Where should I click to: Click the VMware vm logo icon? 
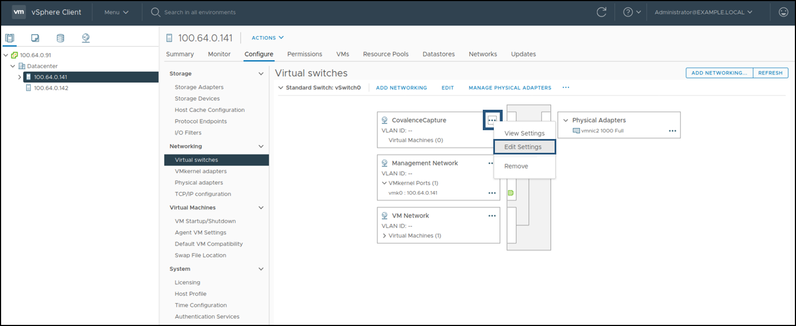coord(19,12)
